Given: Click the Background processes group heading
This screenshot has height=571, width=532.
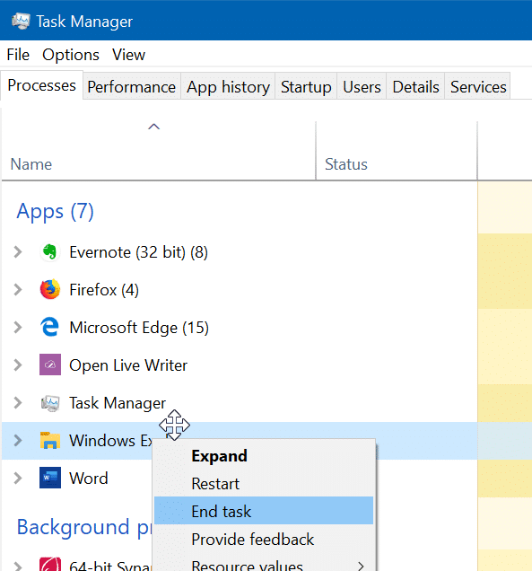Looking at the screenshot, I should pos(84,527).
